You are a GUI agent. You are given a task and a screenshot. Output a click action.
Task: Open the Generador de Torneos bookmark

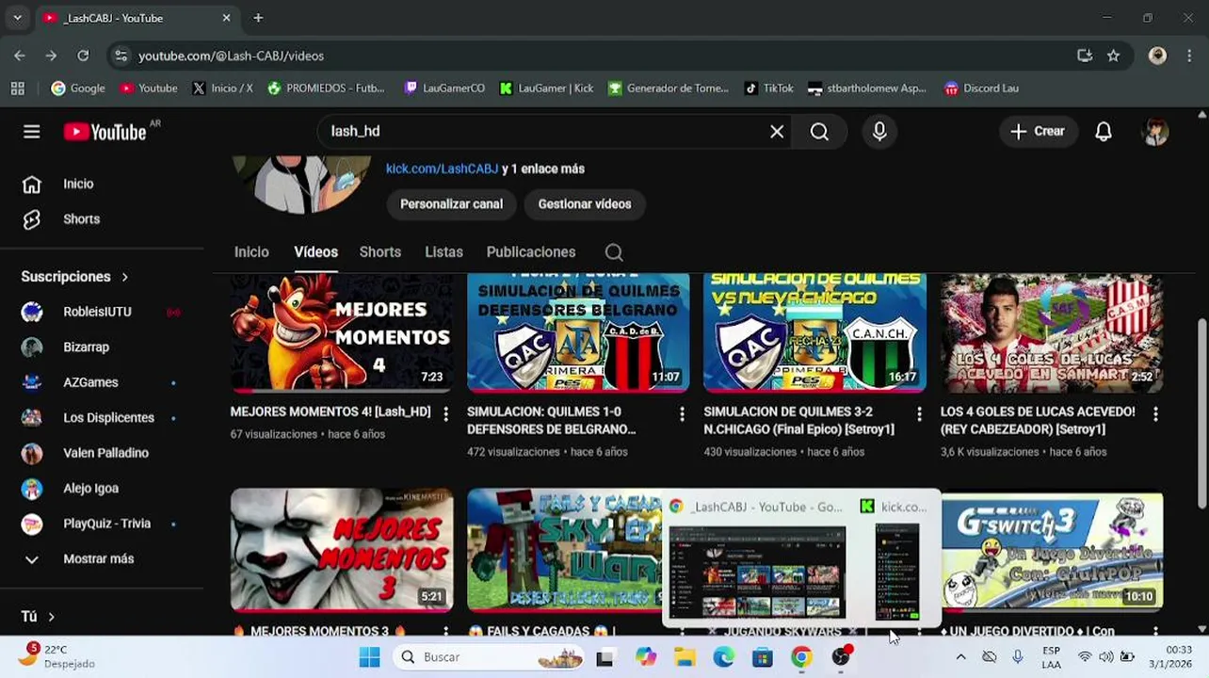(x=669, y=89)
